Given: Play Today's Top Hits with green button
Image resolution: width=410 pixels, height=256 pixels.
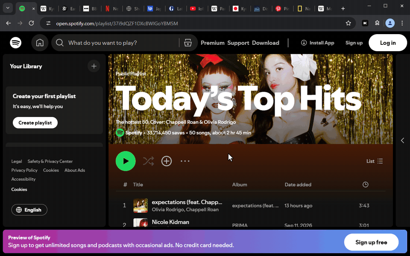Looking at the screenshot, I should point(126,161).
